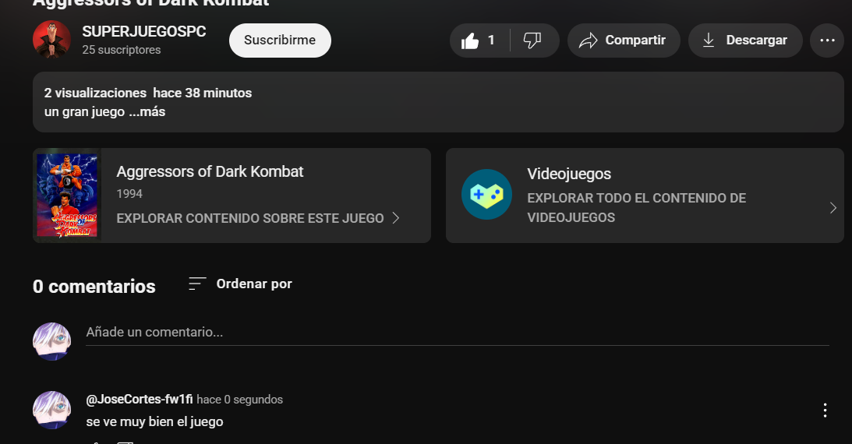Viewport: 852px width, 444px height.
Task: Open the SUPERJUEGOSPC channel name link
Action: point(144,32)
